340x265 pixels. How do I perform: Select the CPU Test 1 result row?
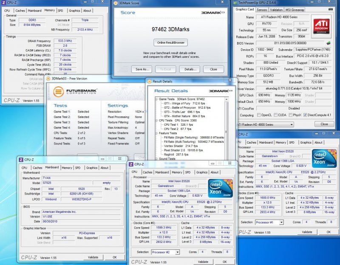[178, 124]
